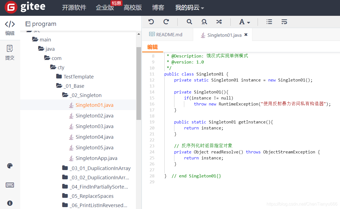Open the theme palette icon

click(10, 166)
